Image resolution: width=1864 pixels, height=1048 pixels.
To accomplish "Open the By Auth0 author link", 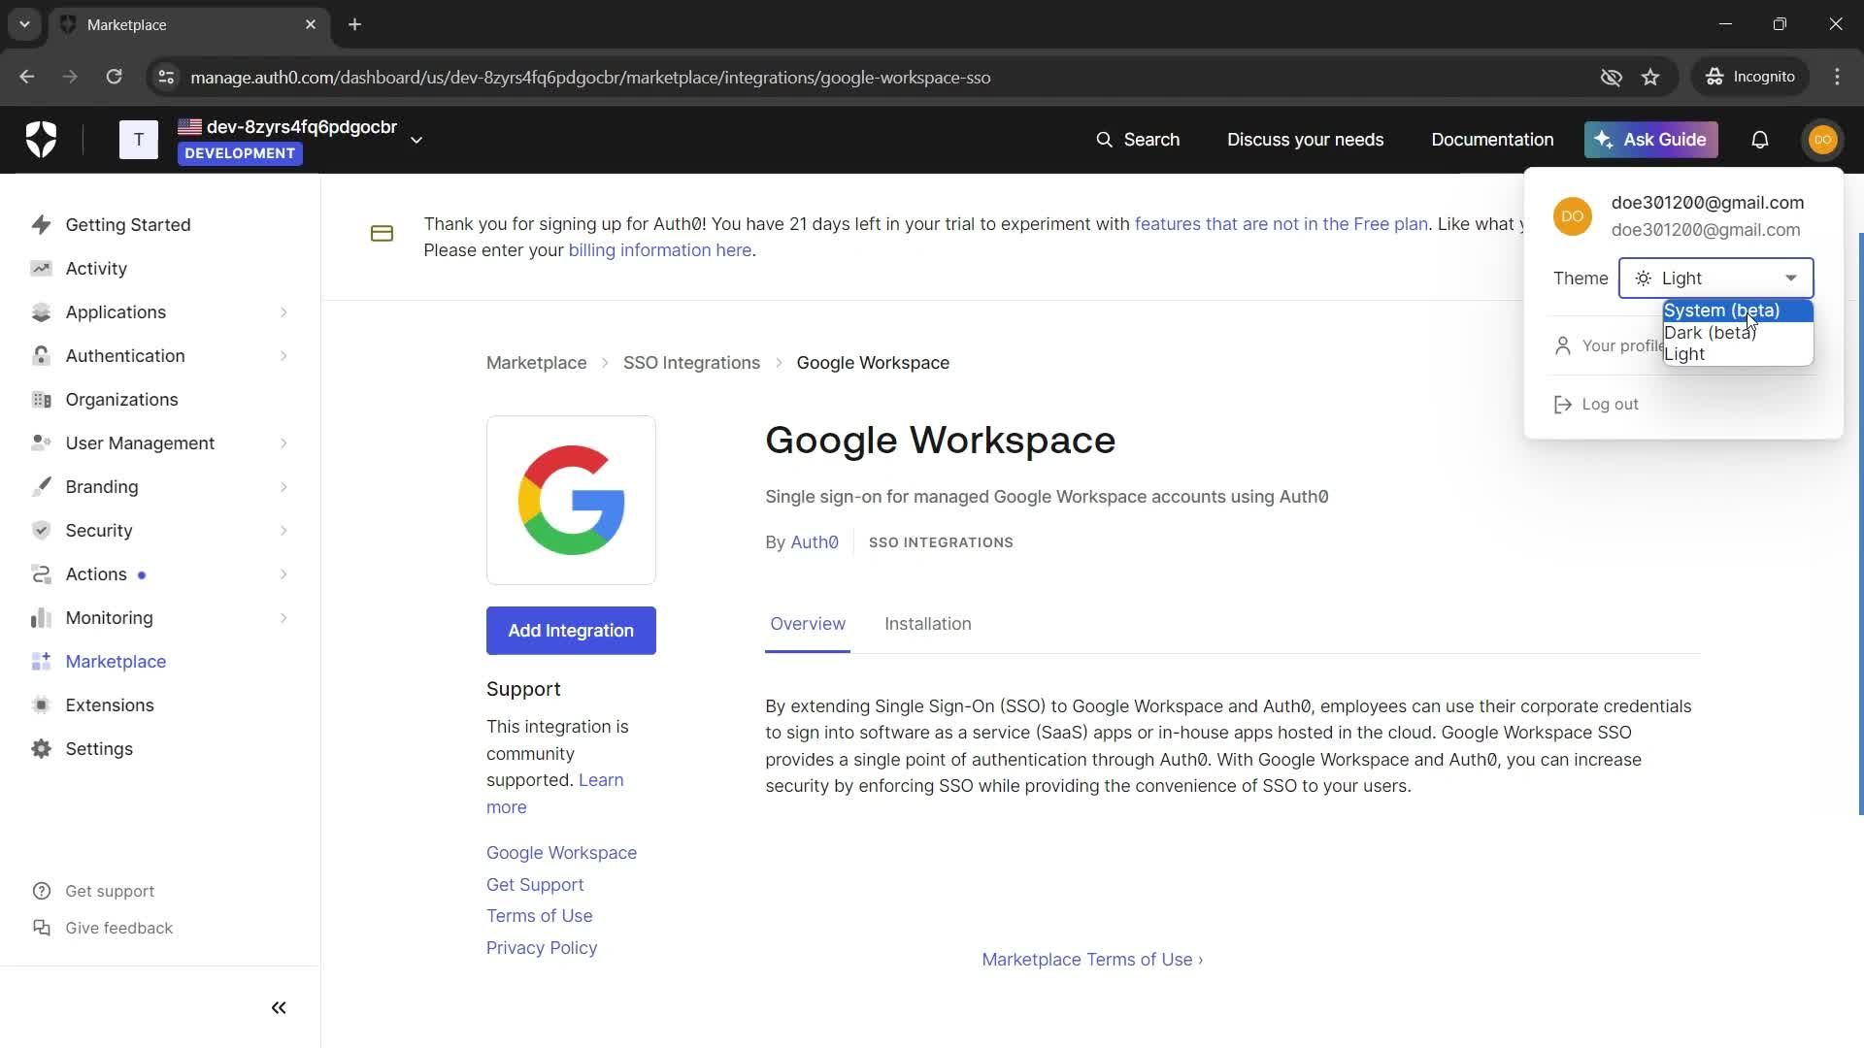I will [x=814, y=542].
